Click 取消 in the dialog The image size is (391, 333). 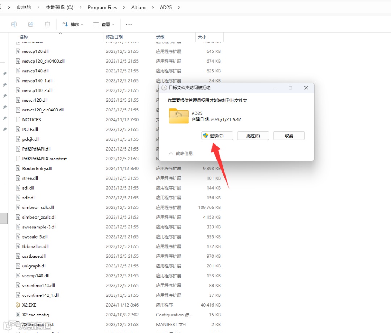(289, 136)
